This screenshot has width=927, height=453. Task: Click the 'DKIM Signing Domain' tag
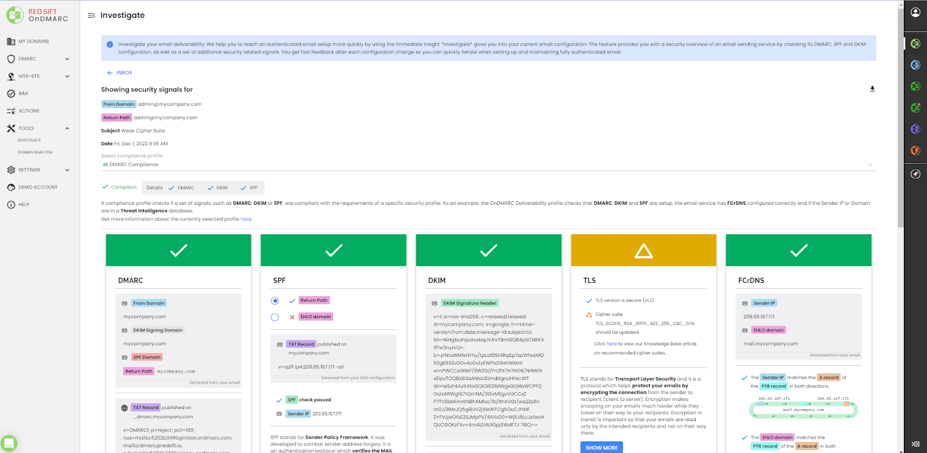click(158, 330)
